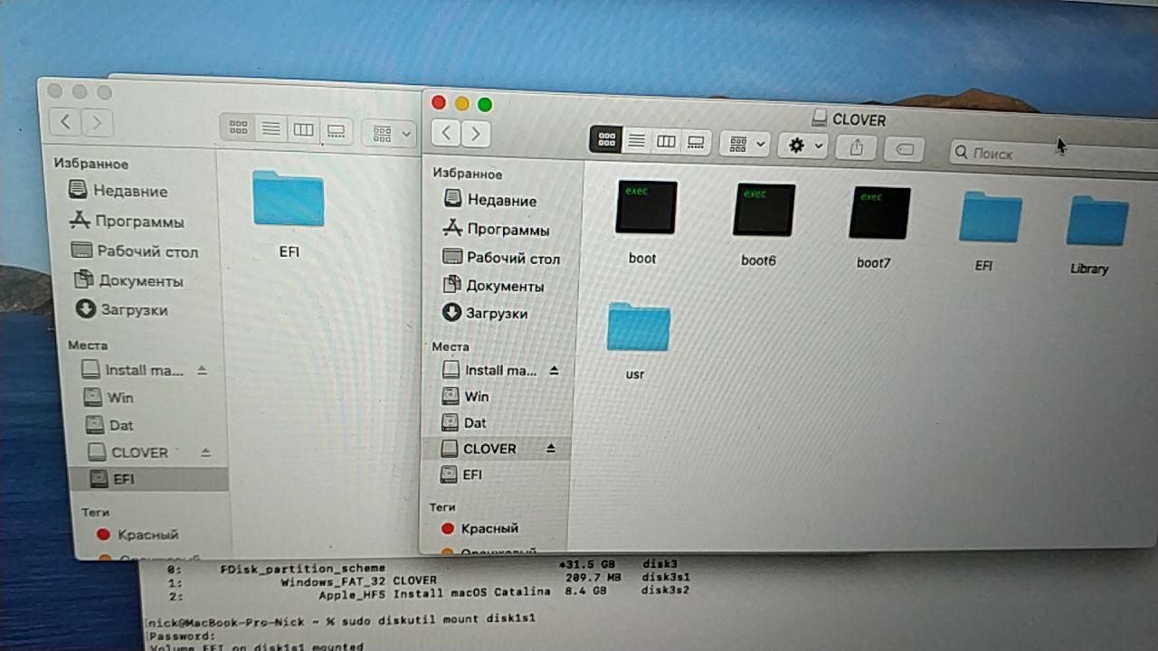Click the CLOVER title proxy icon
Viewport: 1158px width, 651px height.
pos(819,118)
